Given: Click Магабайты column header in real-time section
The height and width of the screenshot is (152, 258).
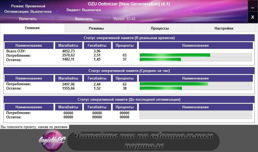Looking at the screenshot, I should [68, 46].
